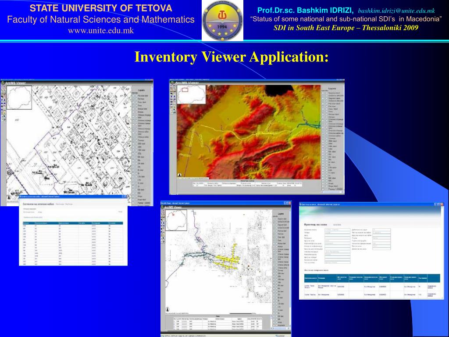Image resolution: width=449 pixels, height=337 pixels.
Task: Click the red extent rectangle in terrain viewer overview map
Action: point(185,90)
